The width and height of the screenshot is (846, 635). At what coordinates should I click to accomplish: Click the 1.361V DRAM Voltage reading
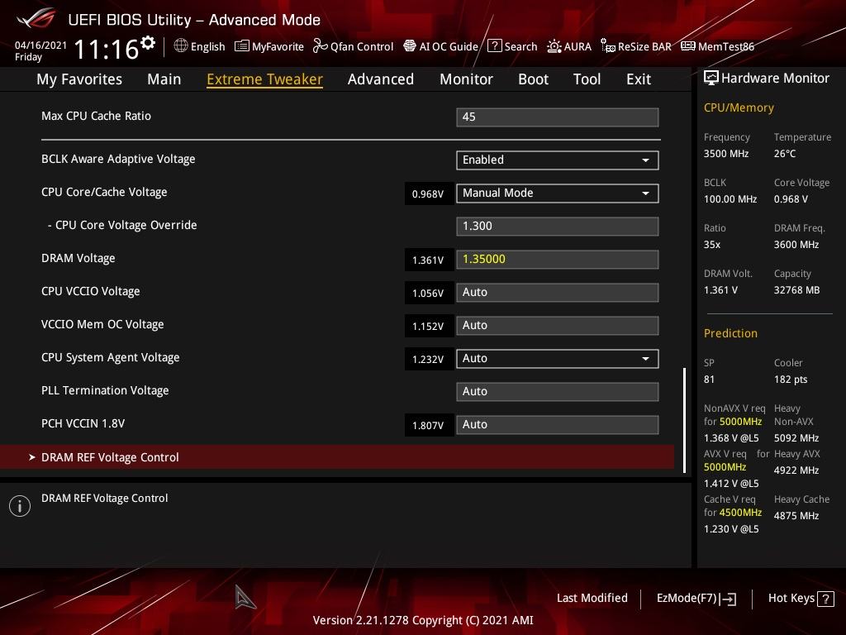[428, 260]
